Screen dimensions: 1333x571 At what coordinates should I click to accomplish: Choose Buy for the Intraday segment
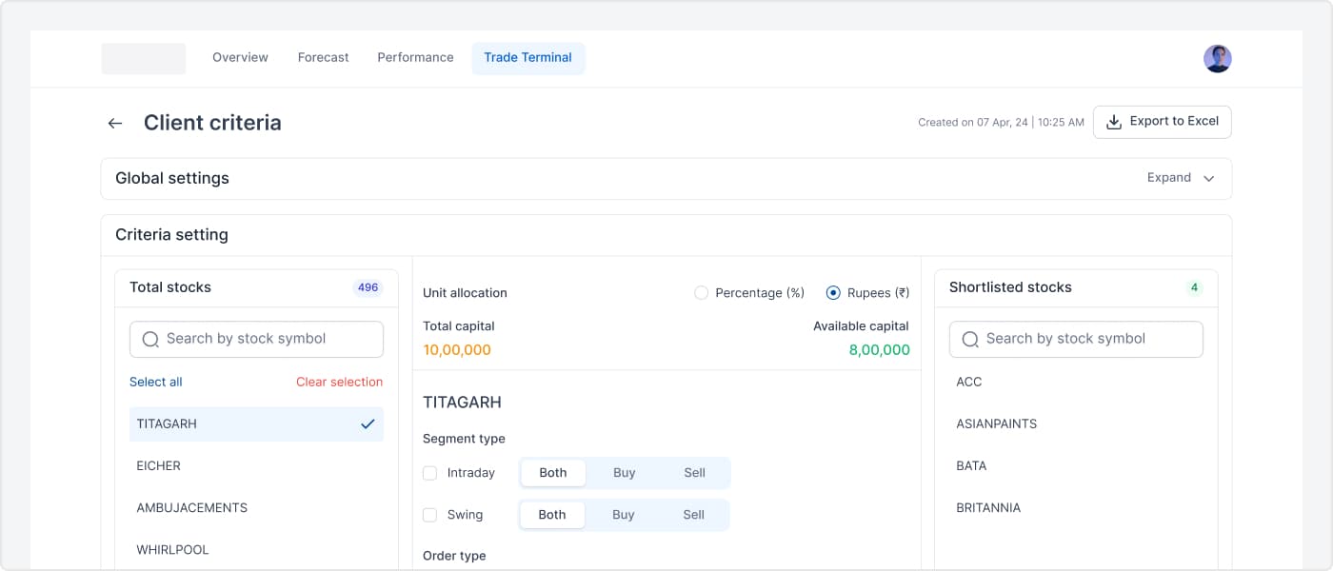coord(624,473)
